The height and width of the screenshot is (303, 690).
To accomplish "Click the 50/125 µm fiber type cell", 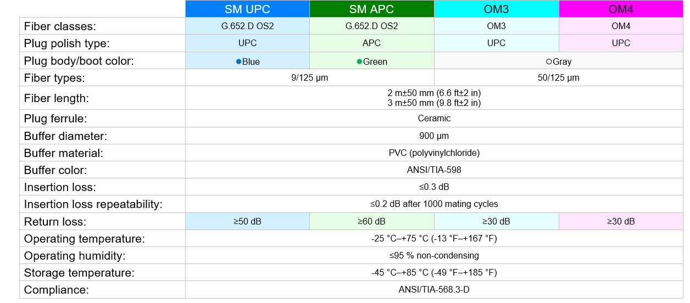I will tap(559, 78).
